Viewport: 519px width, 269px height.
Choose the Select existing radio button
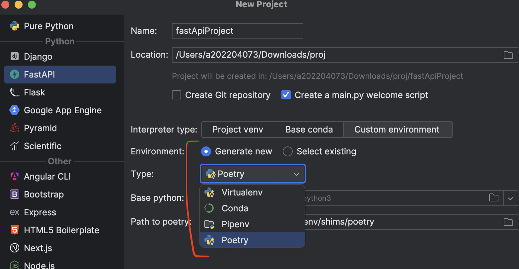[x=287, y=151]
